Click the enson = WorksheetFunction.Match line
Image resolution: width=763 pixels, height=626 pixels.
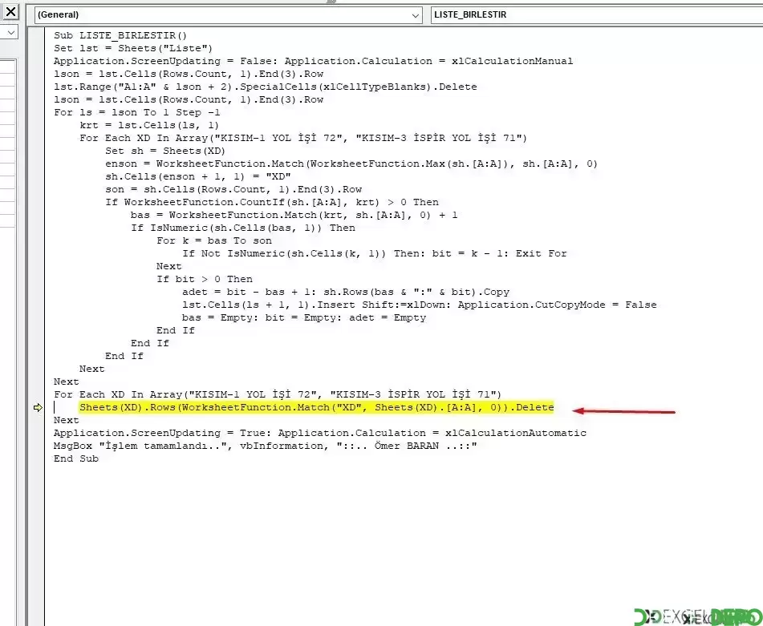351,164
